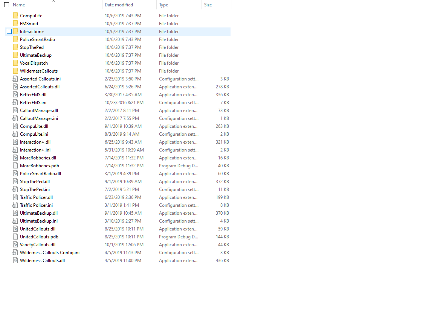Viewport: 443px width, 332px height.
Task: Select the UnitedCallouts.dll file name
Action: click(x=38, y=229)
